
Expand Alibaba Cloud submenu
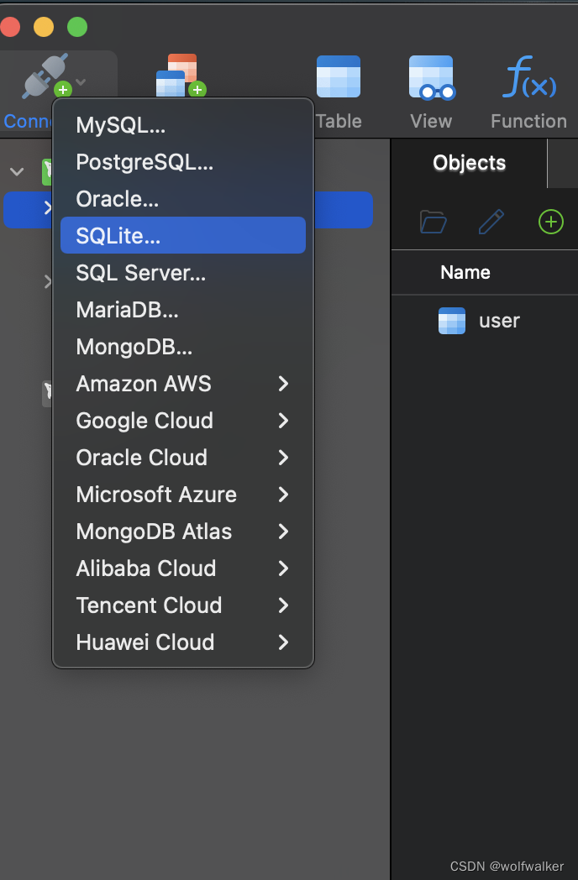tap(183, 568)
